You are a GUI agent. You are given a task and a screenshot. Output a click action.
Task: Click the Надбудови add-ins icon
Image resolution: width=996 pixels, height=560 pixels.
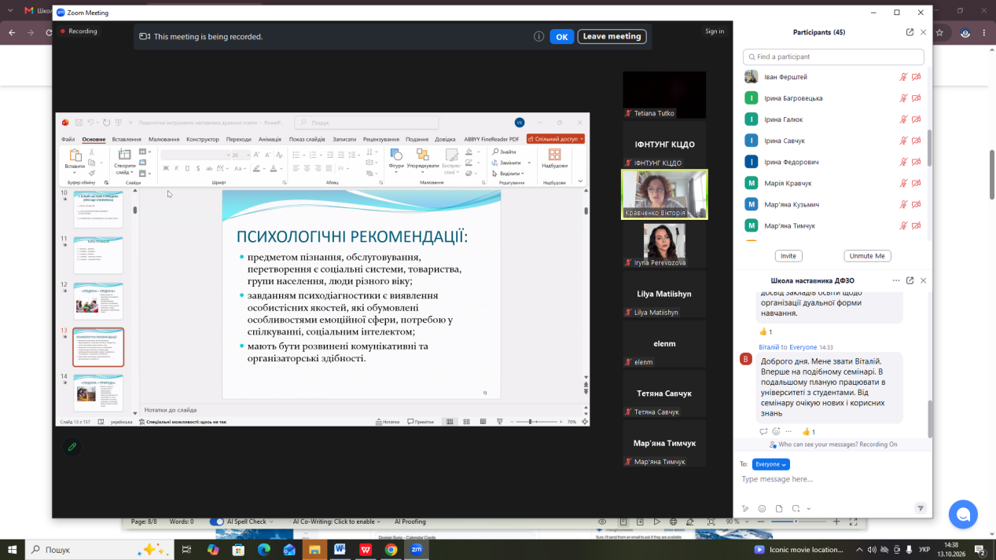click(554, 158)
